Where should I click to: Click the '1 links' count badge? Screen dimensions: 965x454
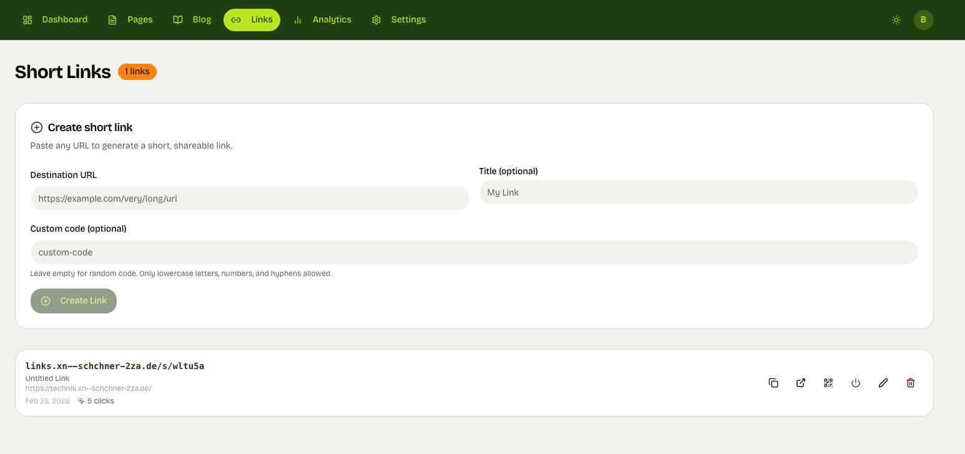pyautogui.click(x=137, y=72)
